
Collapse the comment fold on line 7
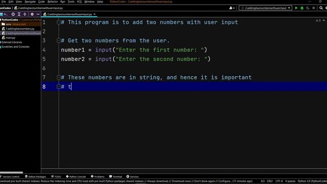[59, 78]
